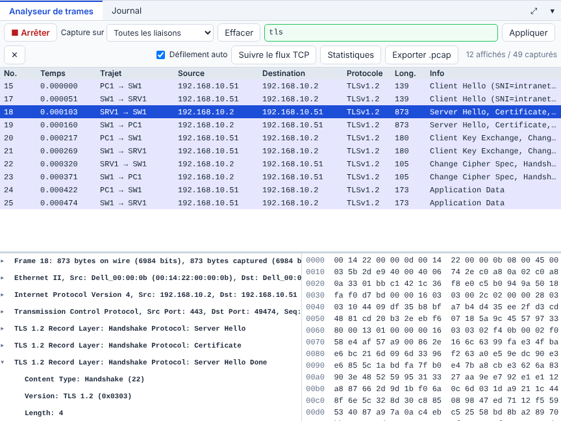Click Version: TLS 1.2 (0x0303) line

coord(78,396)
